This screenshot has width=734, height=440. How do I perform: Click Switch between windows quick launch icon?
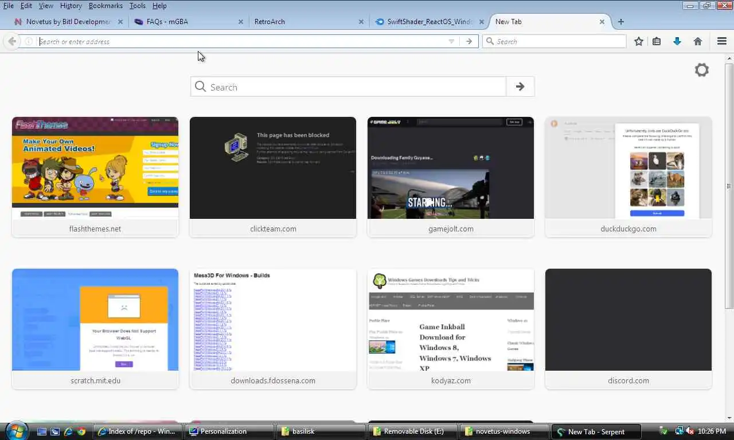55,431
